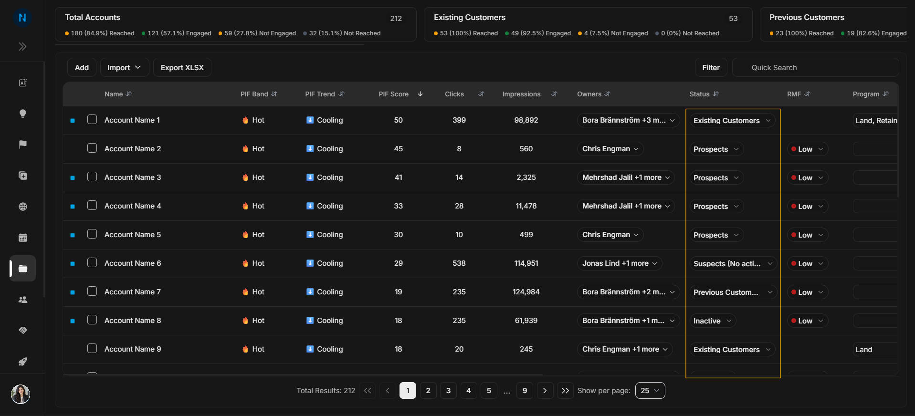Open the calendar sidebar icon
Screen dimensions: 915x416
tap(22, 238)
